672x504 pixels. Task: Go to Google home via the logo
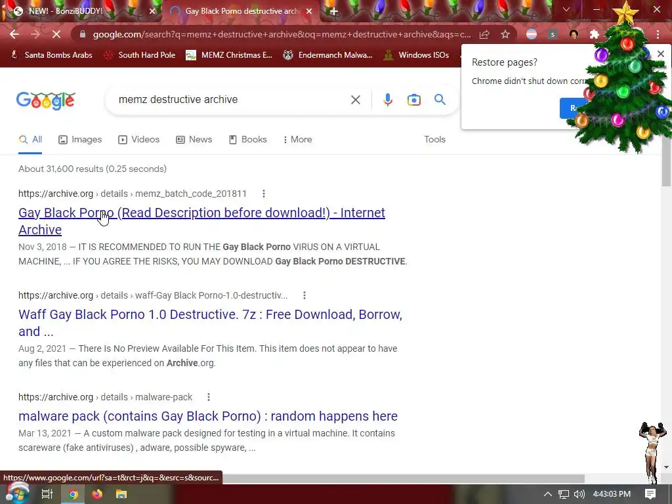46,100
